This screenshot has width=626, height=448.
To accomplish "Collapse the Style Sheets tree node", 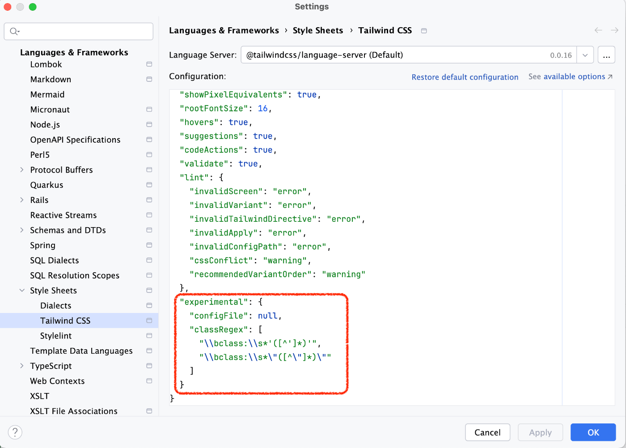I will pyautogui.click(x=22, y=291).
